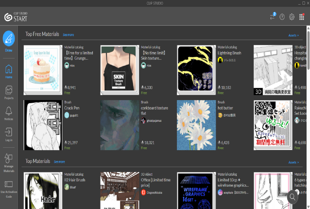Open the Draw launcher icon

pos(9,38)
